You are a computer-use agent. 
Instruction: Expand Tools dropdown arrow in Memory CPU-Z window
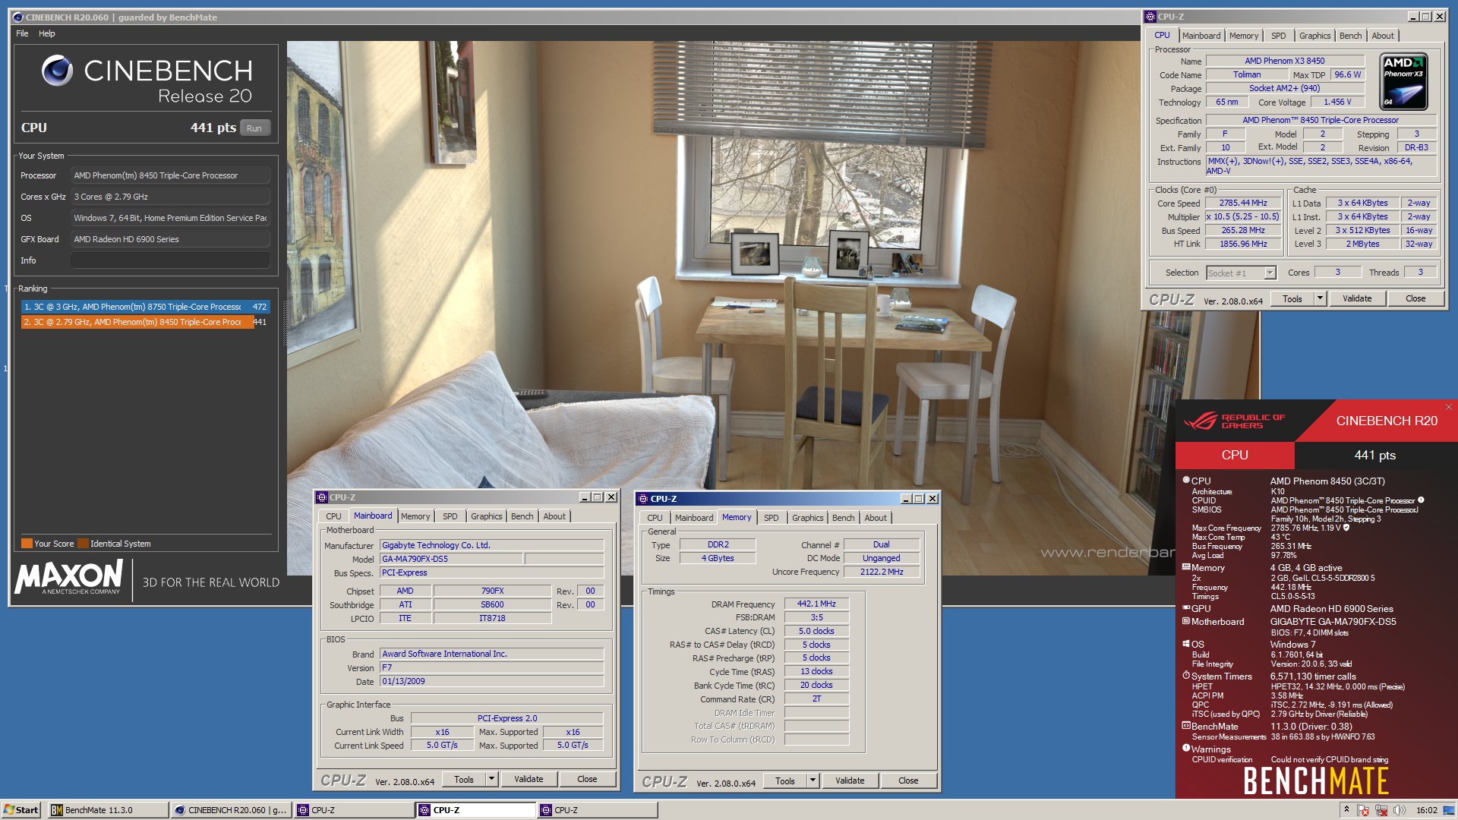pyautogui.click(x=813, y=781)
